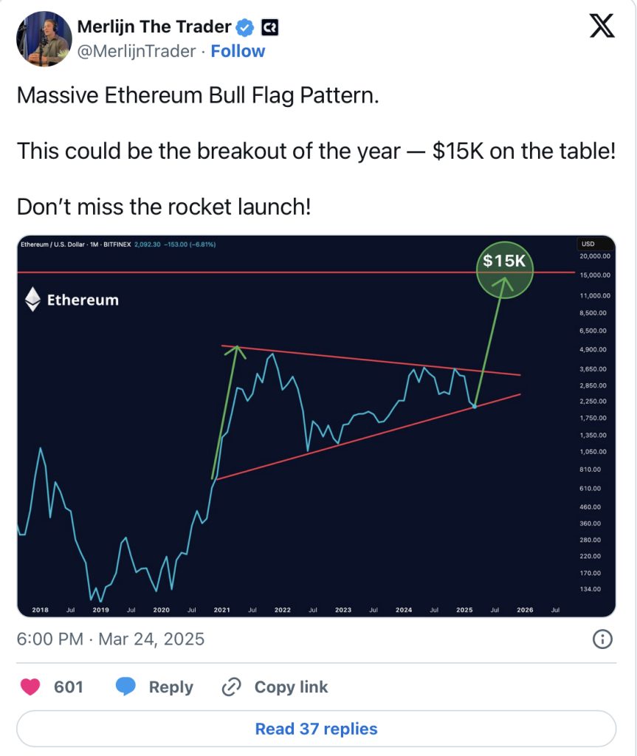637x756 pixels.
Task: Click the affiliate badge beside the verified checkmark
Action: point(269,27)
